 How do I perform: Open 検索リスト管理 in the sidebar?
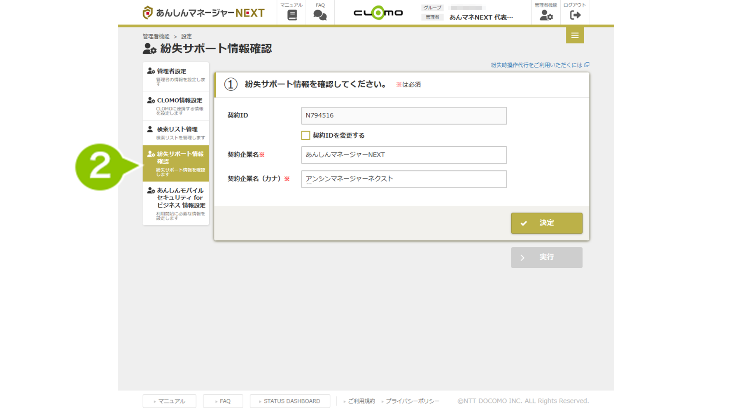click(x=176, y=133)
